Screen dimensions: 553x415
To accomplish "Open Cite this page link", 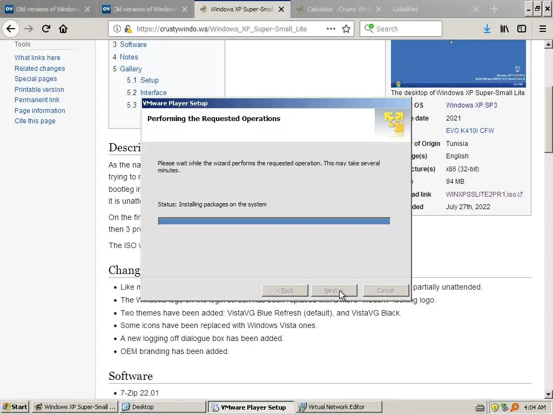I will pos(35,121).
